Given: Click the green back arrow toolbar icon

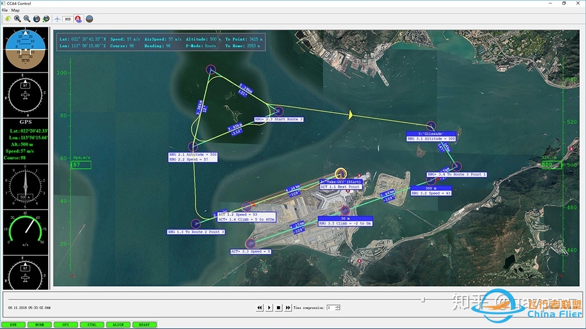Looking at the screenshot, I should pyautogui.click(x=7, y=19).
